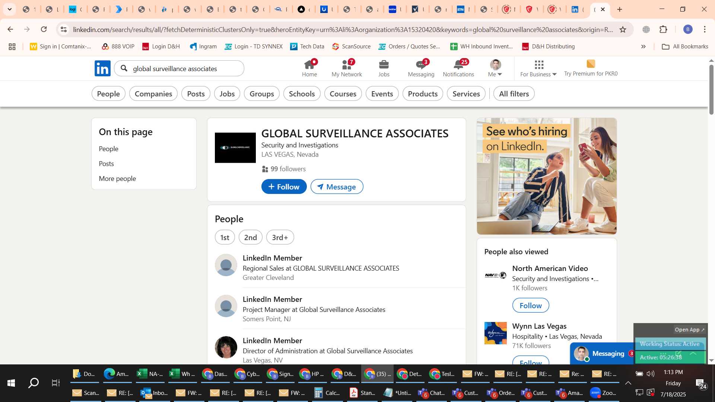
Task: Select the Posts filter pill
Action: coord(196,94)
